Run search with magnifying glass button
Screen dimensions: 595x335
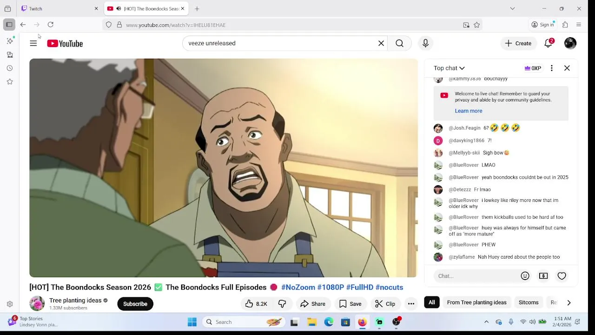click(399, 43)
